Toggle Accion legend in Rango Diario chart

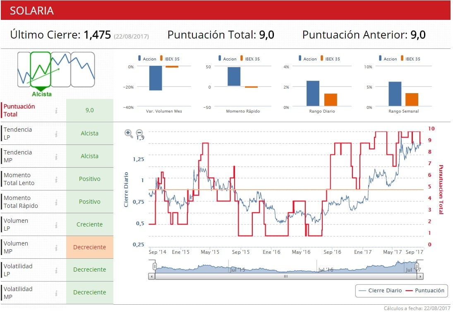pos(308,59)
